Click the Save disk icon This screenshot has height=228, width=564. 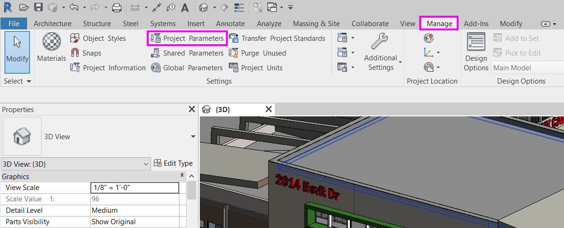pyautogui.click(x=38, y=8)
